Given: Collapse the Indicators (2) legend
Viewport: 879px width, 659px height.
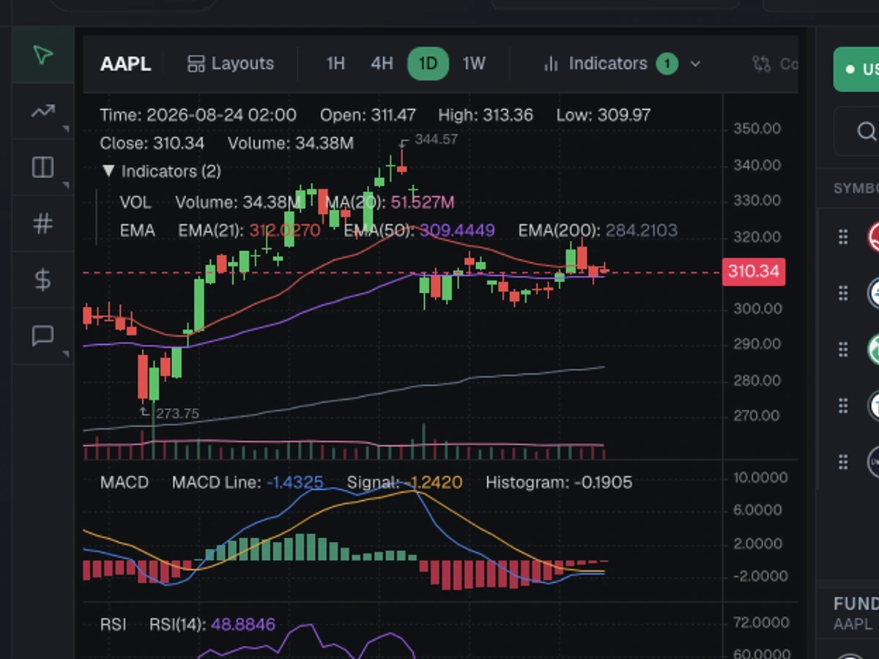Looking at the screenshot, I should 160,171.
